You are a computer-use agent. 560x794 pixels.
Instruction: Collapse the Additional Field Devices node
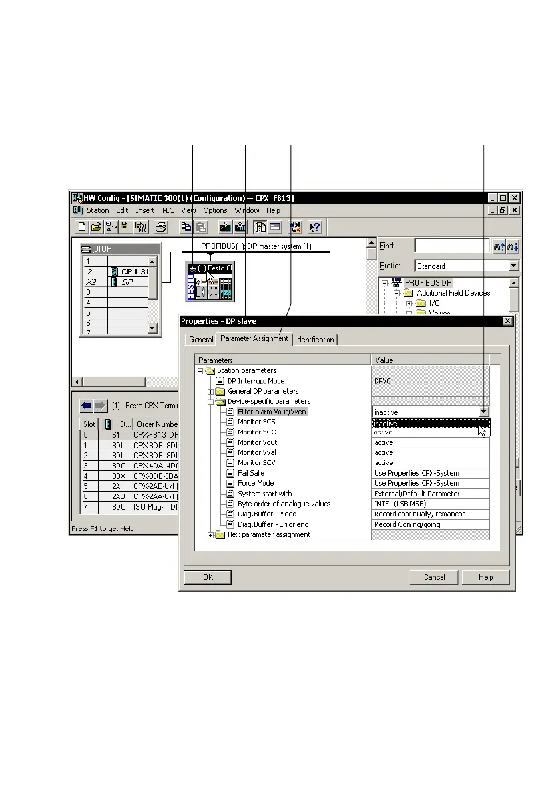click(397, 293)
